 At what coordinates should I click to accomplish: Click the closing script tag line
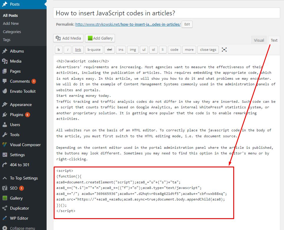(66, 211)
